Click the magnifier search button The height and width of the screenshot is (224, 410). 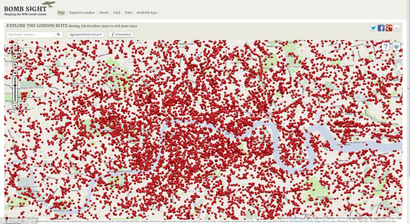tap(58, 34)
